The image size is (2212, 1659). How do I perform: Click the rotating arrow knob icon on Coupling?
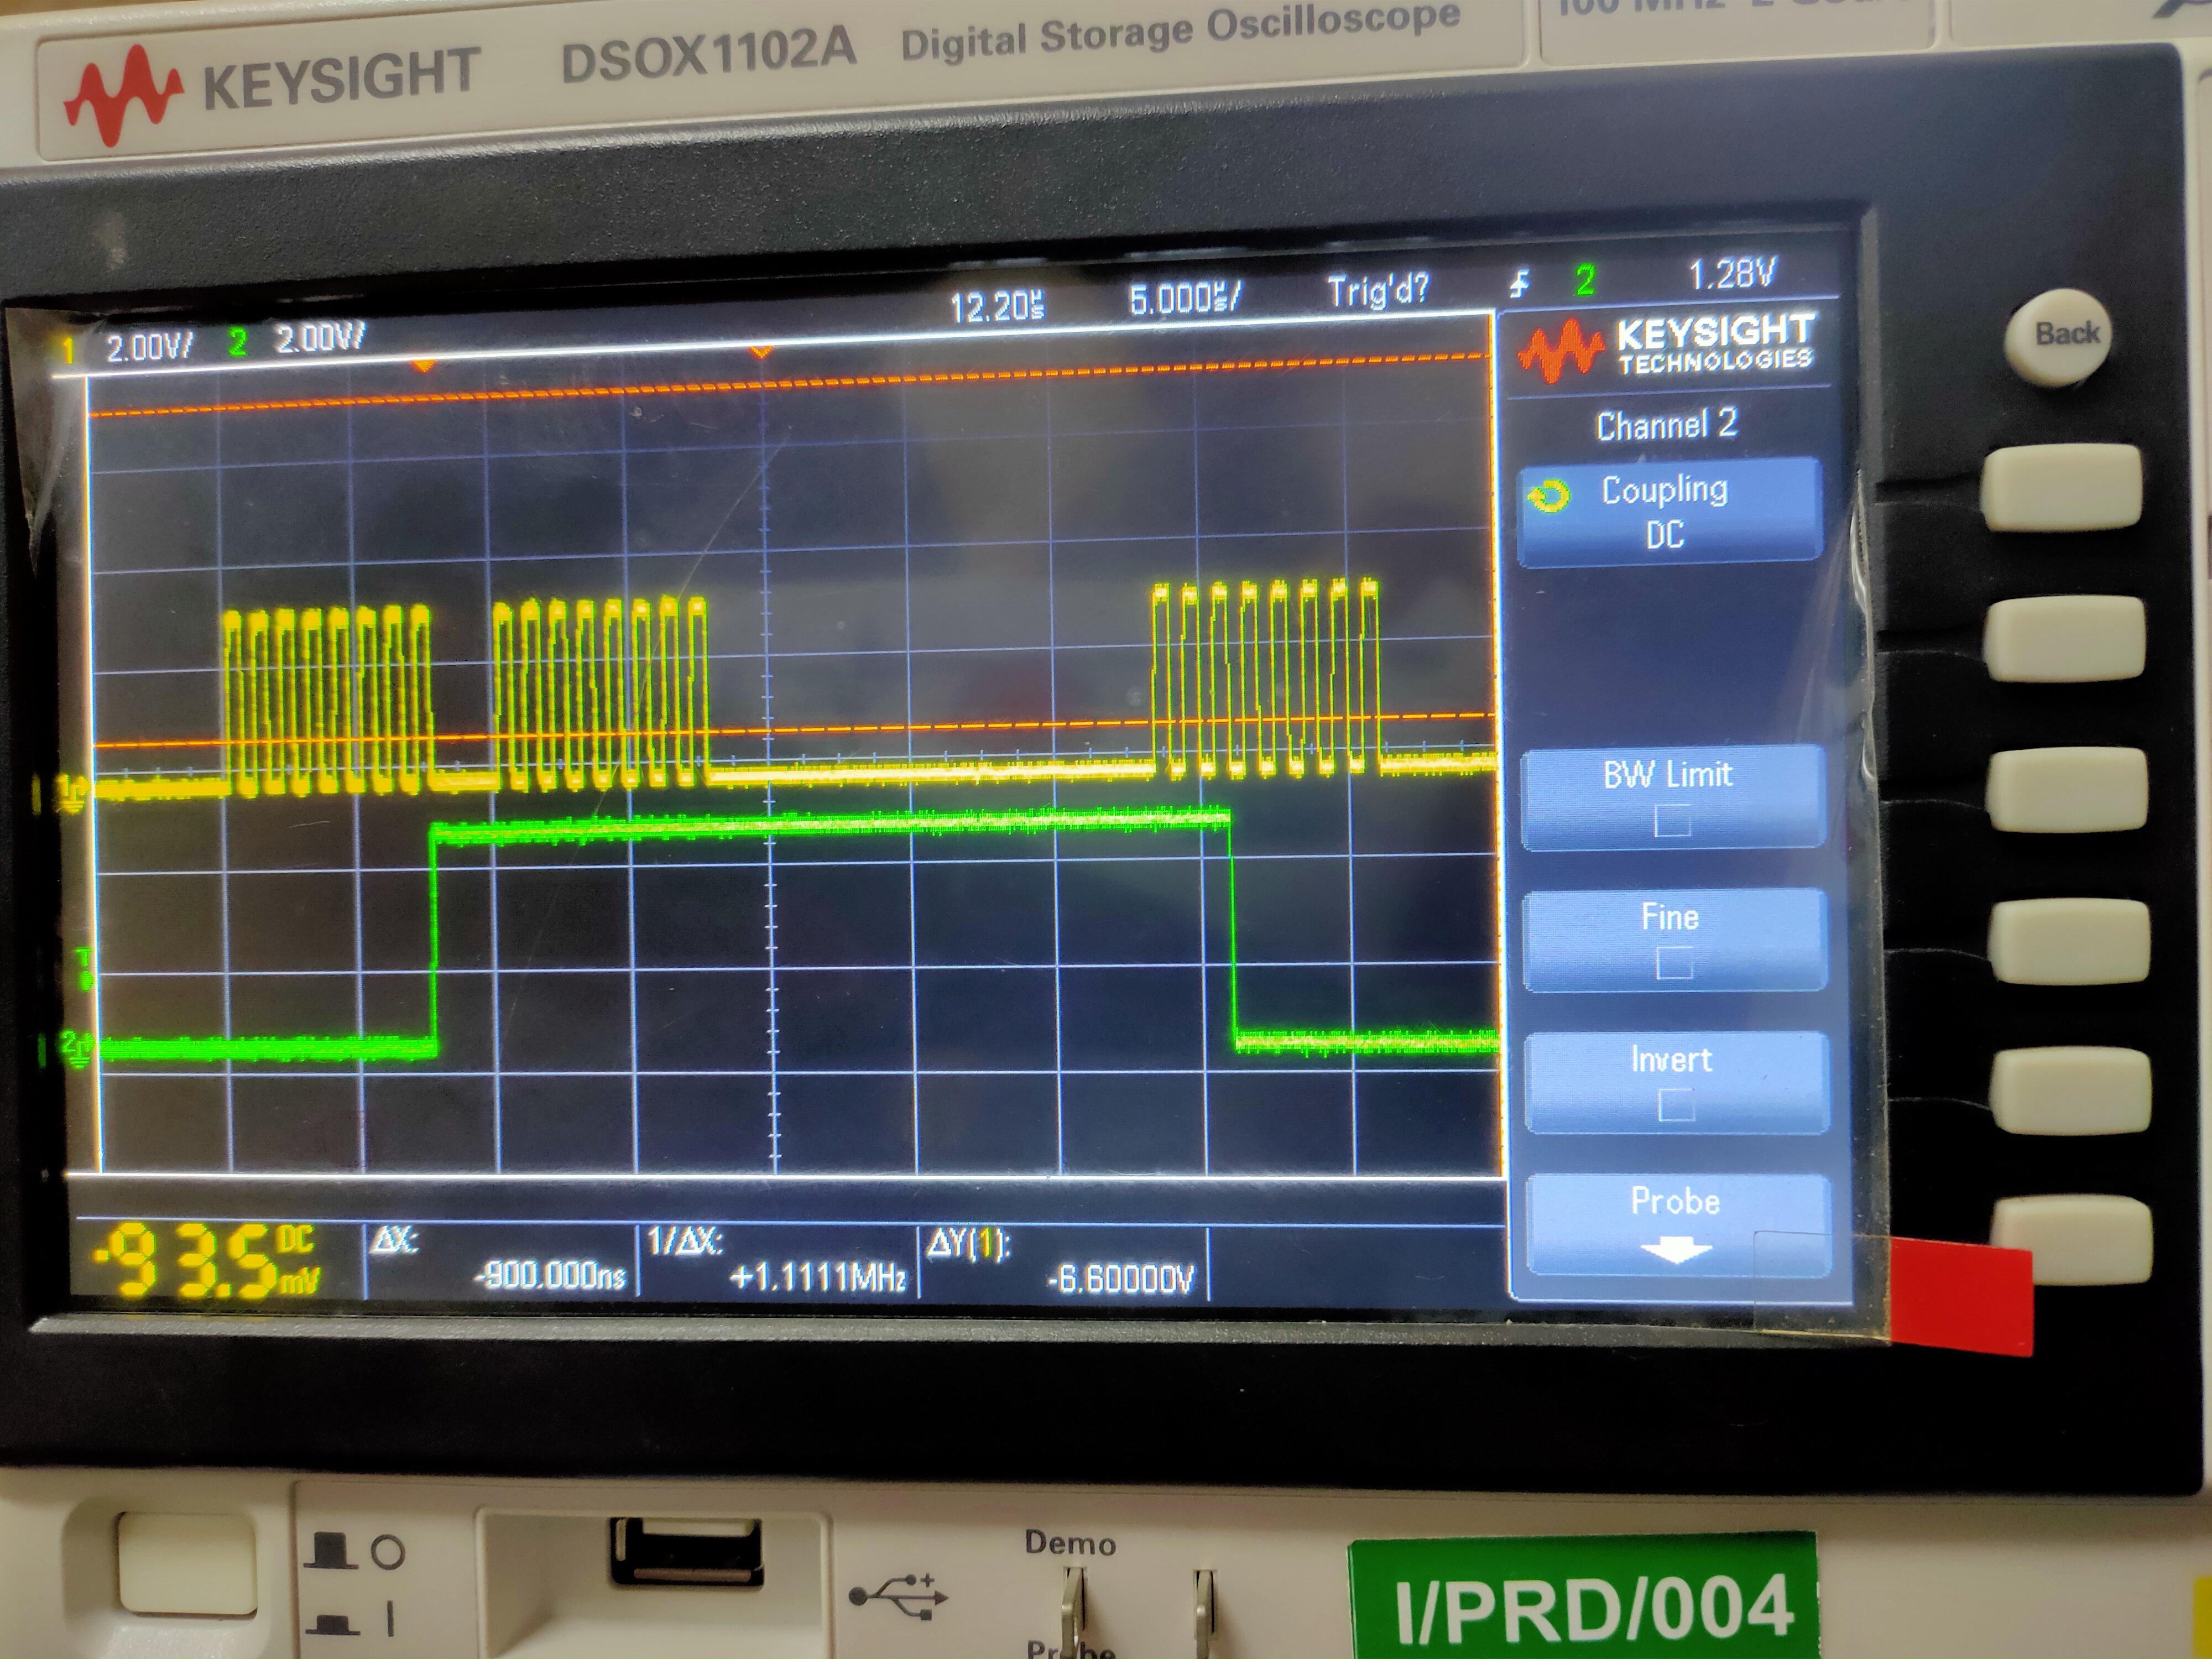click(1549, 496)
